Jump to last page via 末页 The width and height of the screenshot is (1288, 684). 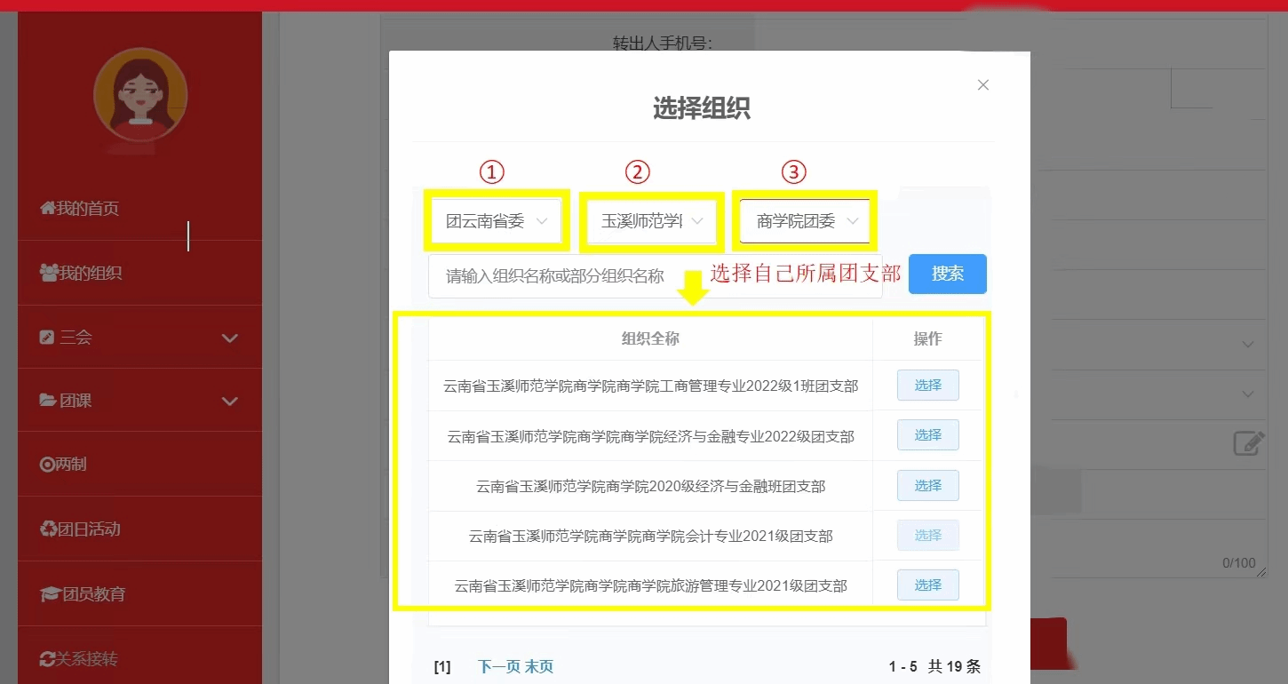(539, 666)
